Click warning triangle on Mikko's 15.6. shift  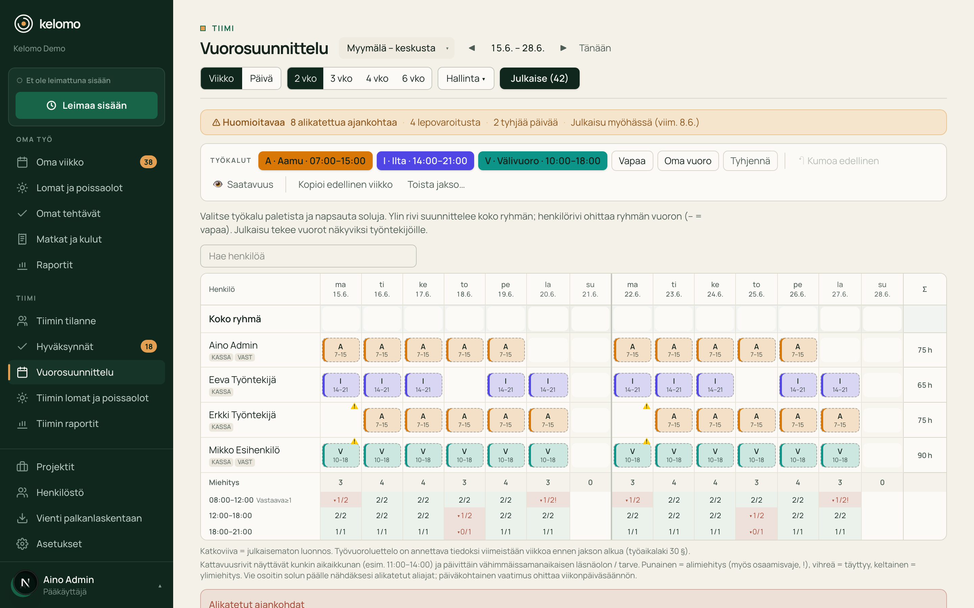click(354, 441)
